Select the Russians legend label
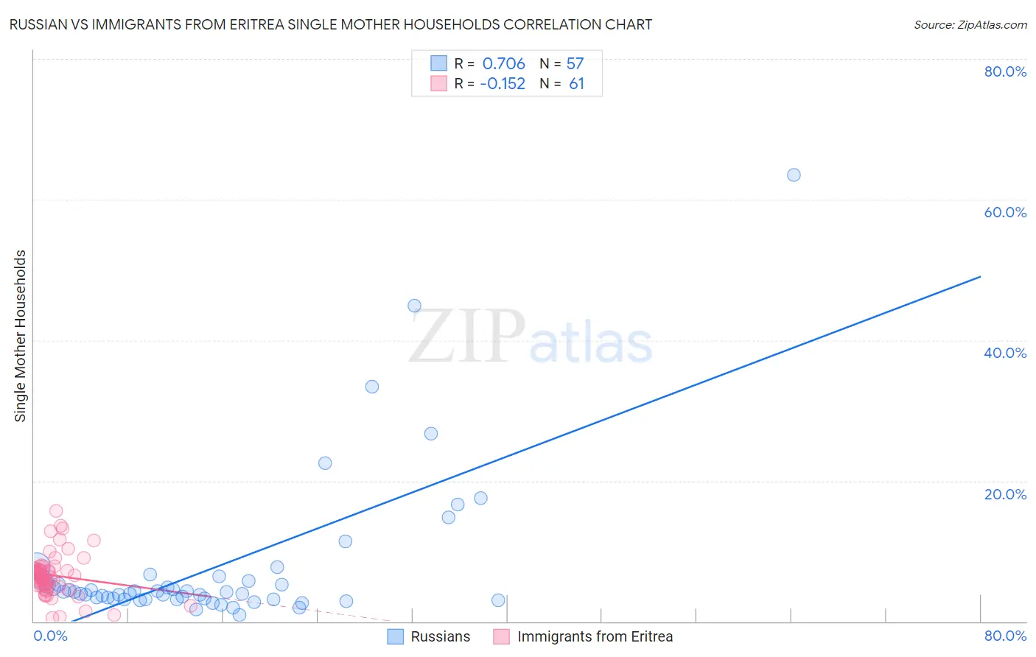 pyautogui.click(x=441, y=636)
